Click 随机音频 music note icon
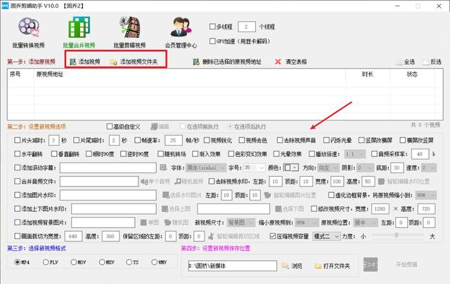This screenshot has height=284, width=450. pos(178,181)
